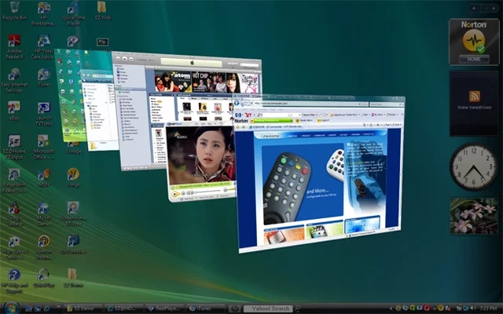Viewport: 503px width, 314px height.
Task: Launch HP Total Care Advisor
Action: tap(44, 47)
